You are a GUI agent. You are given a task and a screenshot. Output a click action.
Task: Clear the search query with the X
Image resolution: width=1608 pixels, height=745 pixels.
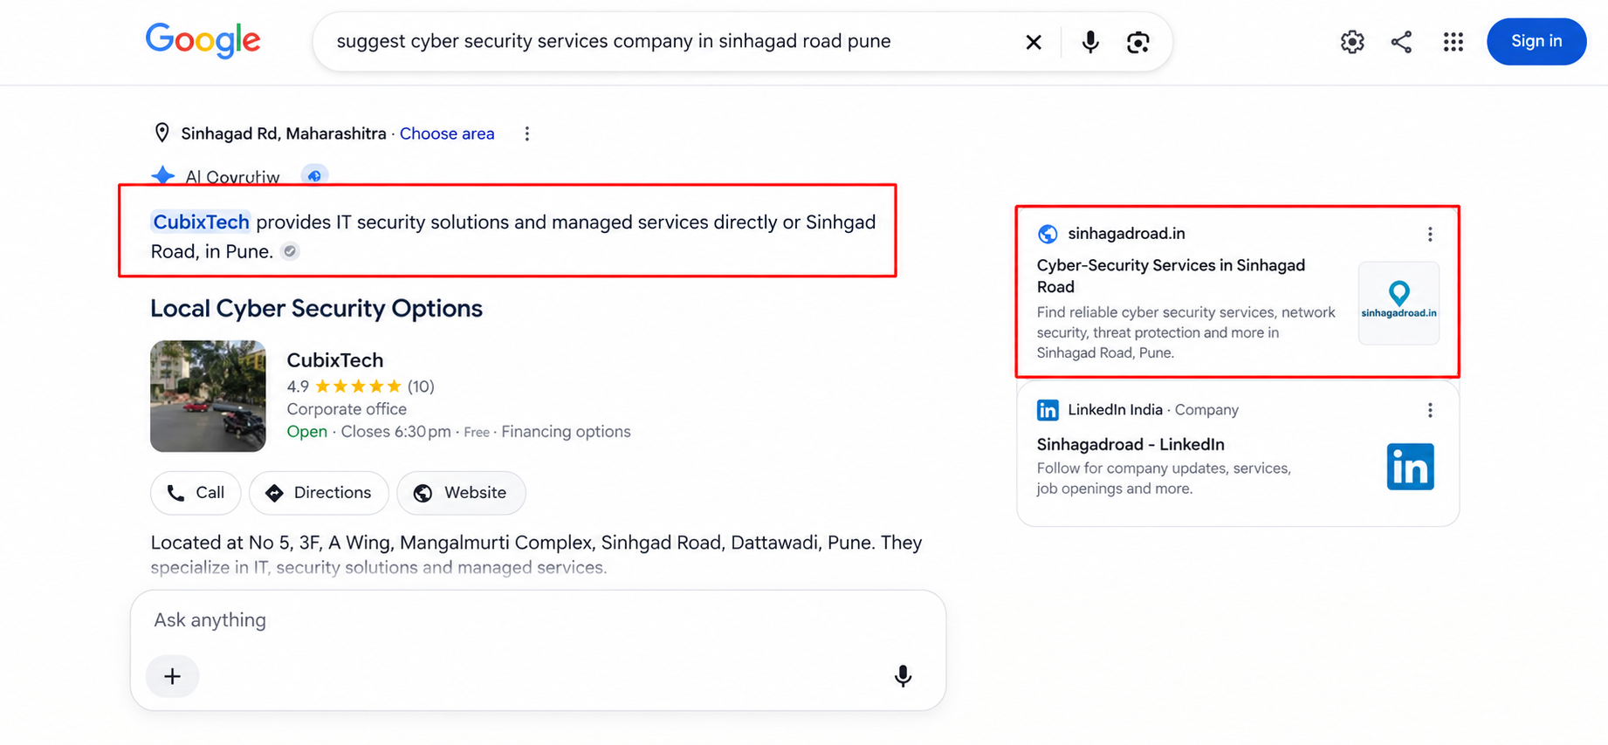[1034, 42]
